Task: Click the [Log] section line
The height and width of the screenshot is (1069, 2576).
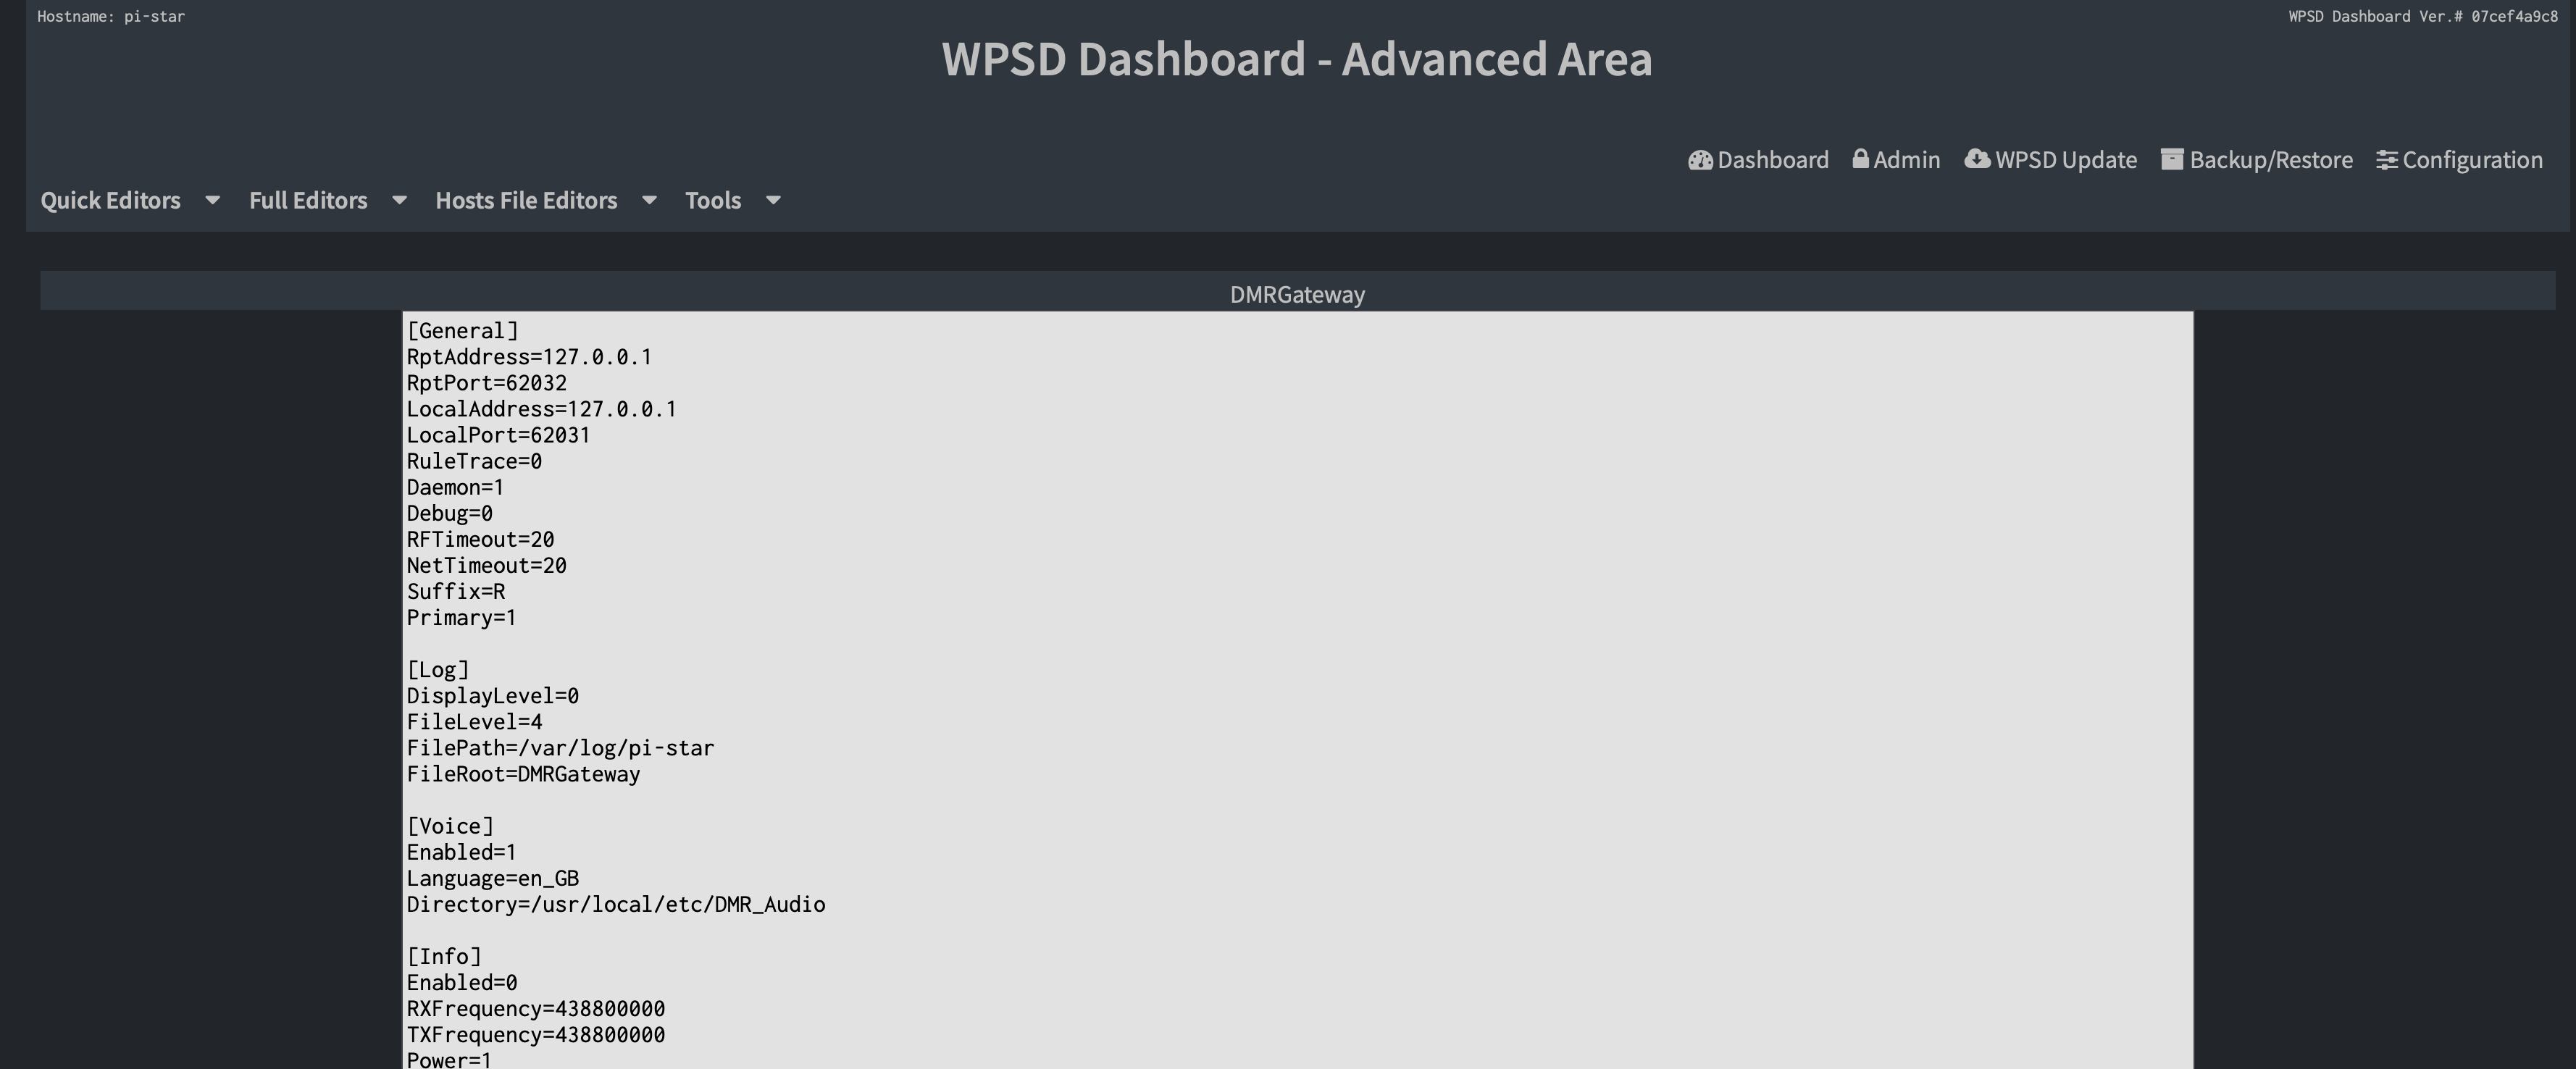Action: [x=437, y=669]
